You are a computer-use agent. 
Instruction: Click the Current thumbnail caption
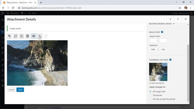click(x=156, y=83)
